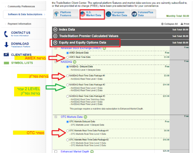Screen dimensions: 193x153
Task: Open the CLIENT NEWS link
Action: [21, 55]
